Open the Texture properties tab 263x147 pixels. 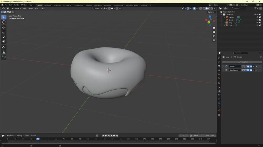(x=219, y=115)
